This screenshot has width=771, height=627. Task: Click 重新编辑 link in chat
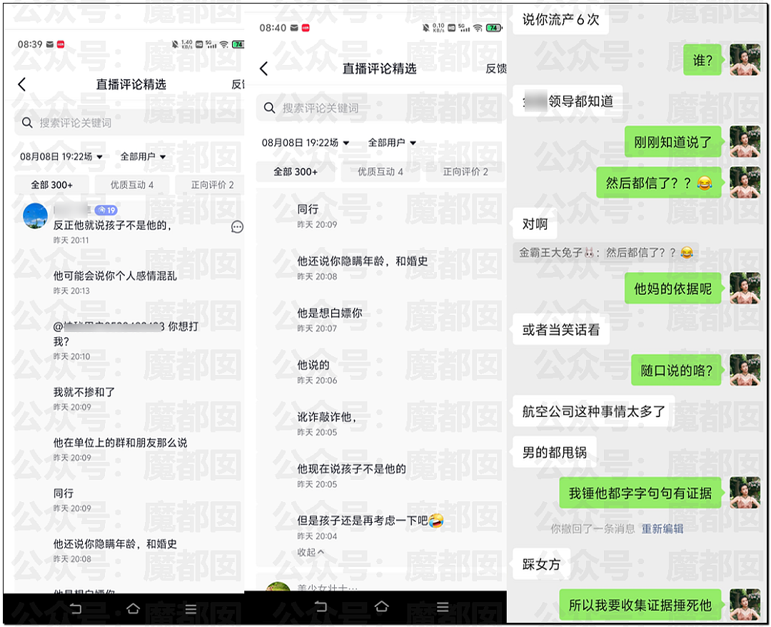click(662, 528)
